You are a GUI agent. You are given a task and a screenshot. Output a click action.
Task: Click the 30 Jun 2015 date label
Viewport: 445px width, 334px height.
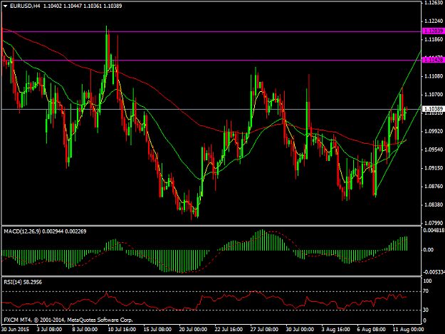(x=15, y=330)
